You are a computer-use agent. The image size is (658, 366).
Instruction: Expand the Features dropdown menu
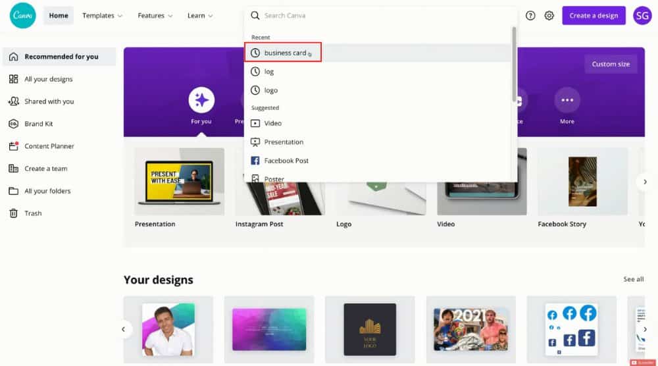click(x=155, y=16)
